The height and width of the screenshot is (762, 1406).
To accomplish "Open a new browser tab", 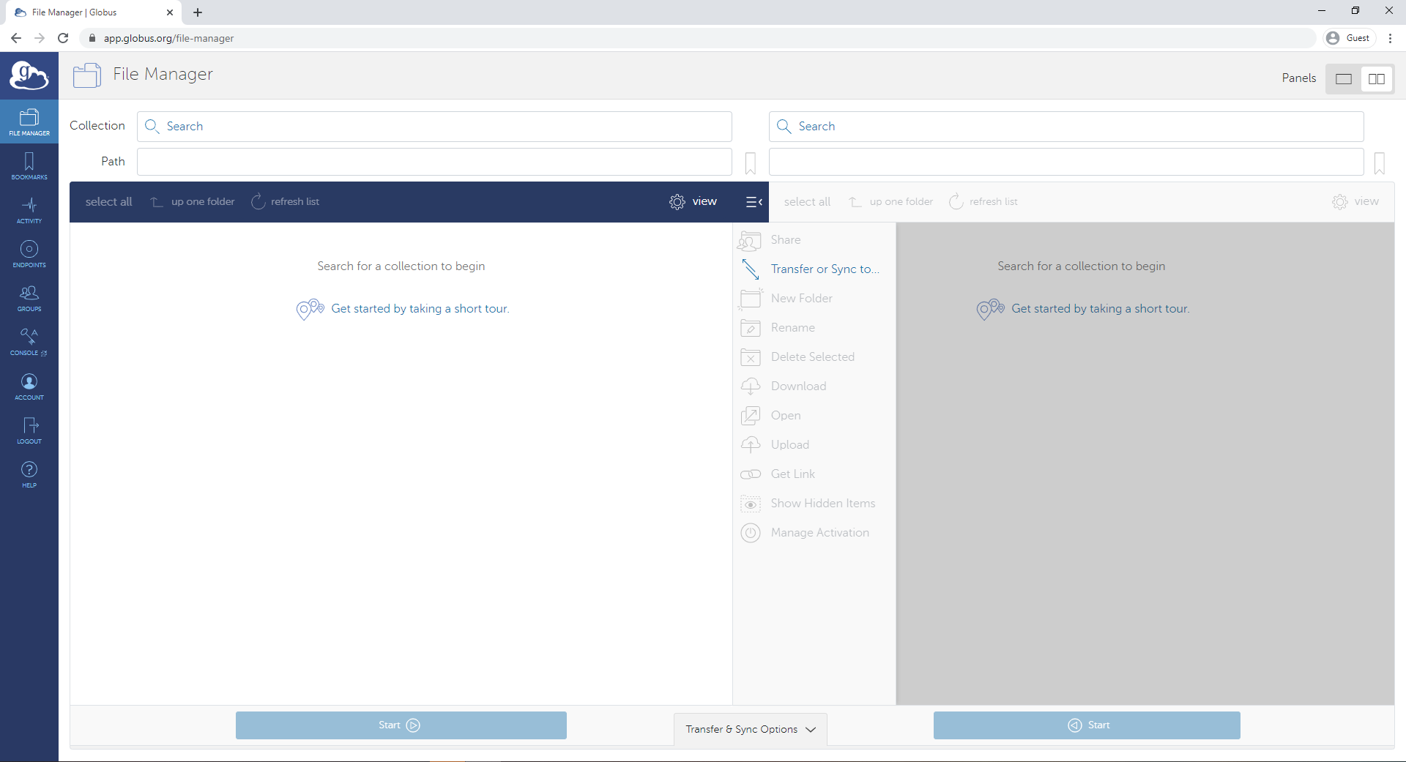I will tap(198, 12).
